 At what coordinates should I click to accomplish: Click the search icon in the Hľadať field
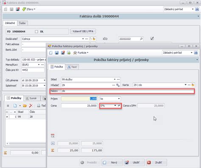click(118, 85)
